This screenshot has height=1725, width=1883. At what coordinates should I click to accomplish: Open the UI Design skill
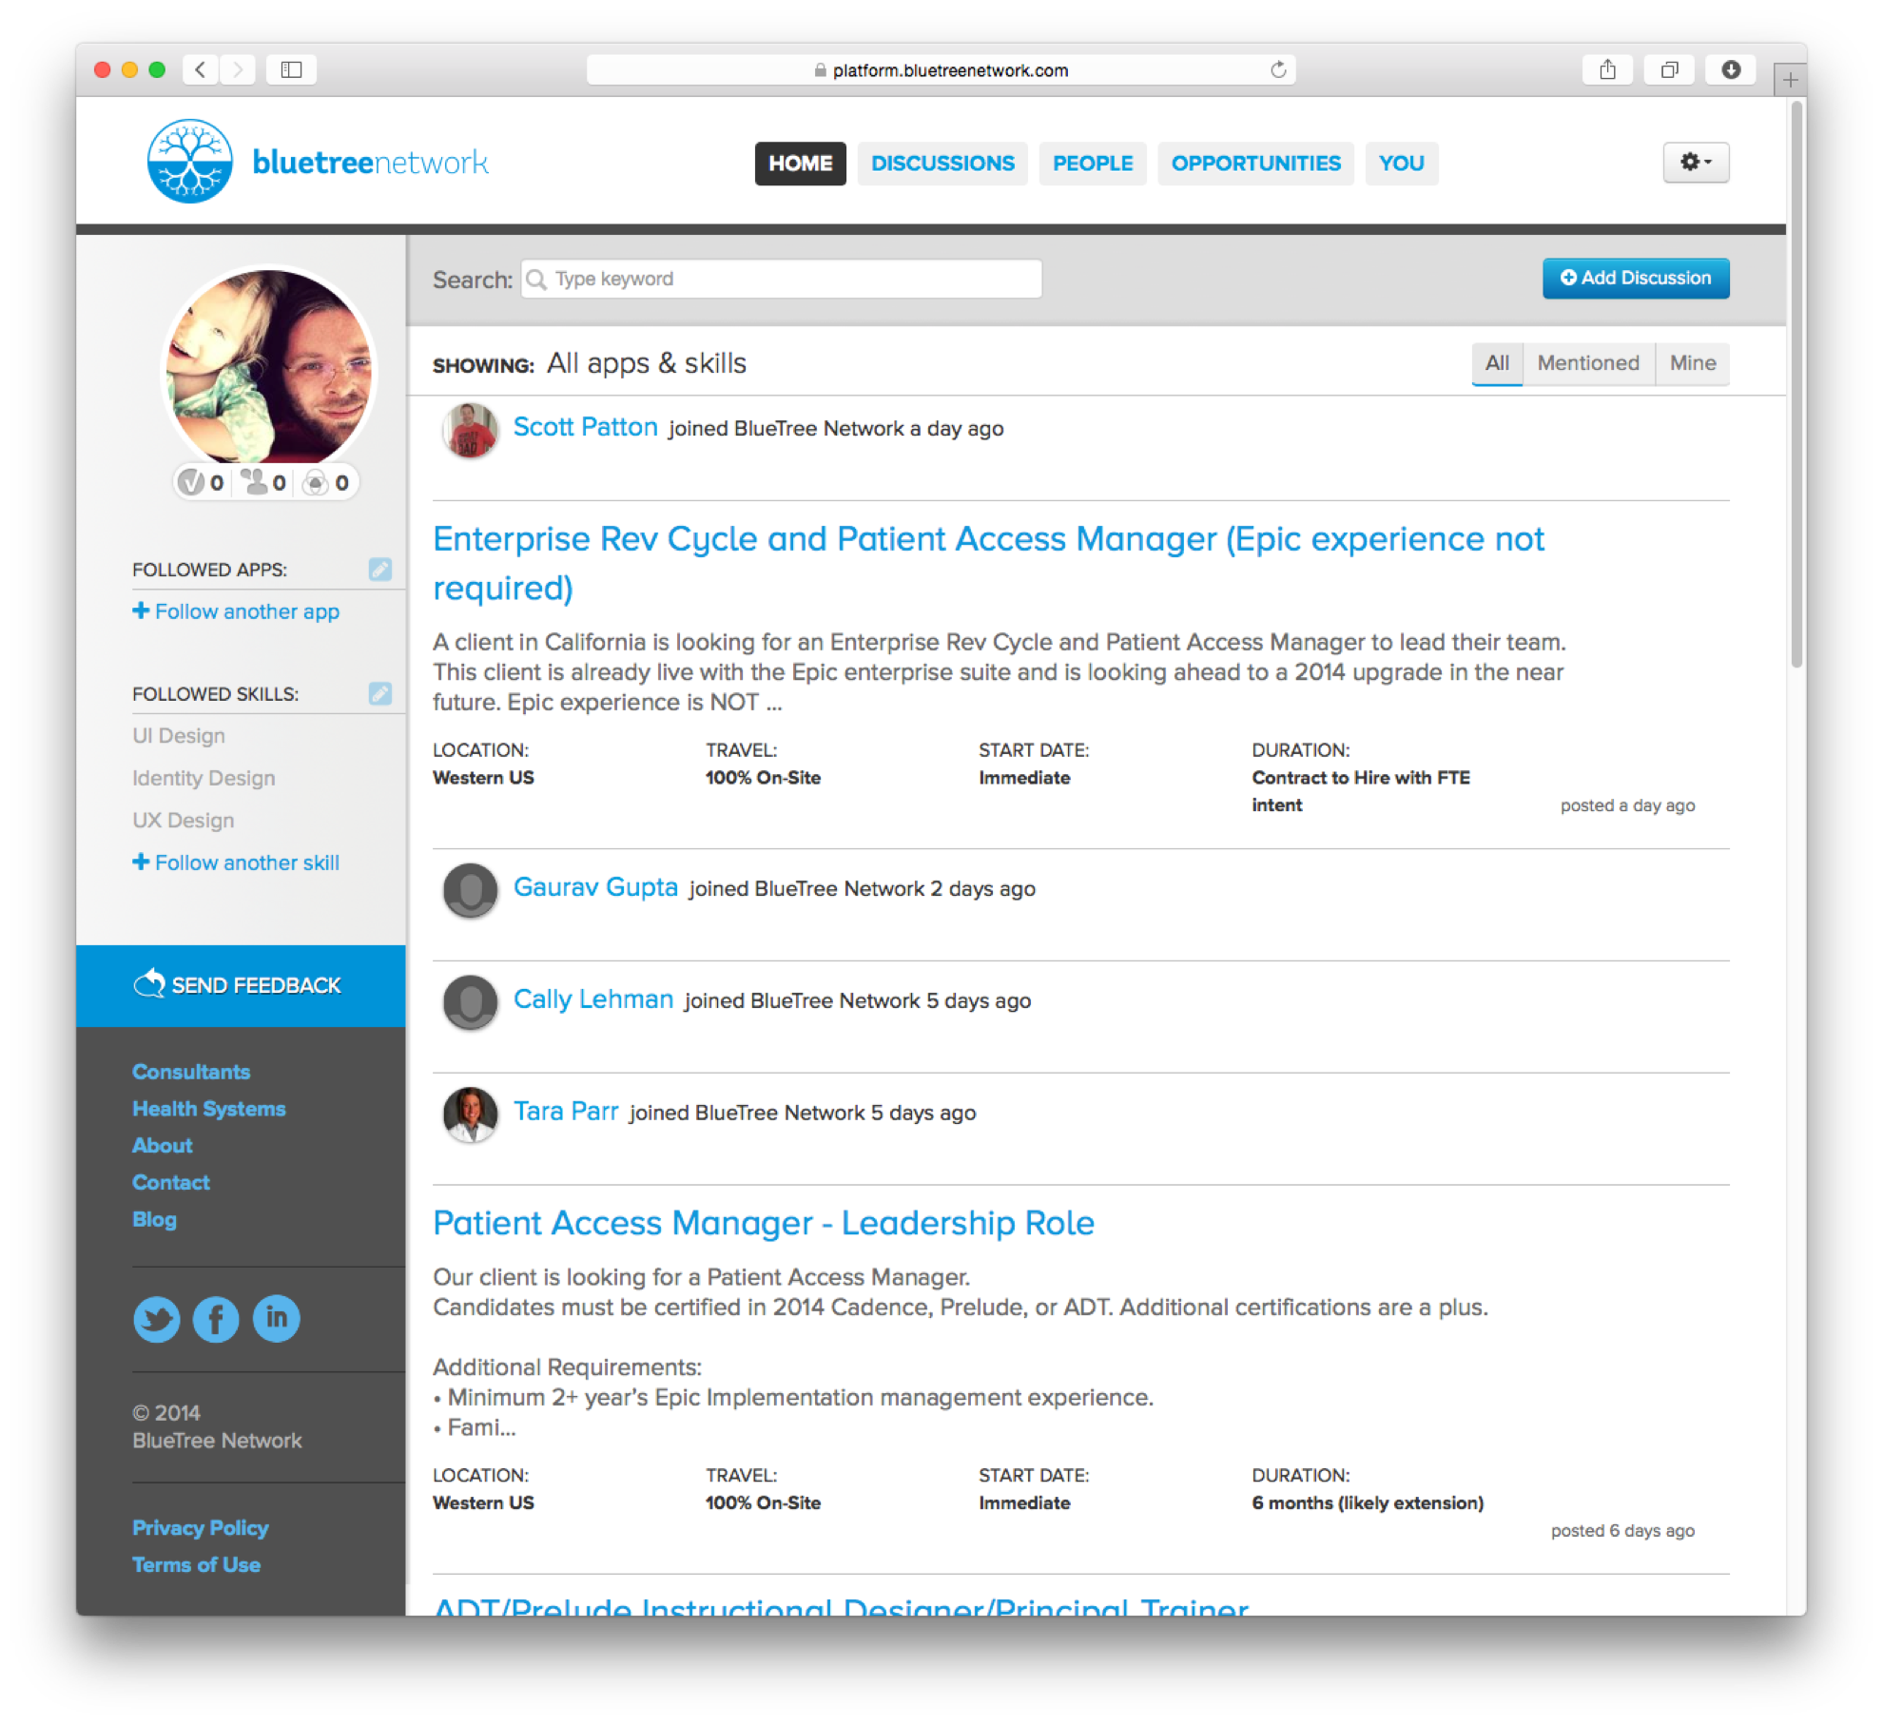click(x=179, y=736)
